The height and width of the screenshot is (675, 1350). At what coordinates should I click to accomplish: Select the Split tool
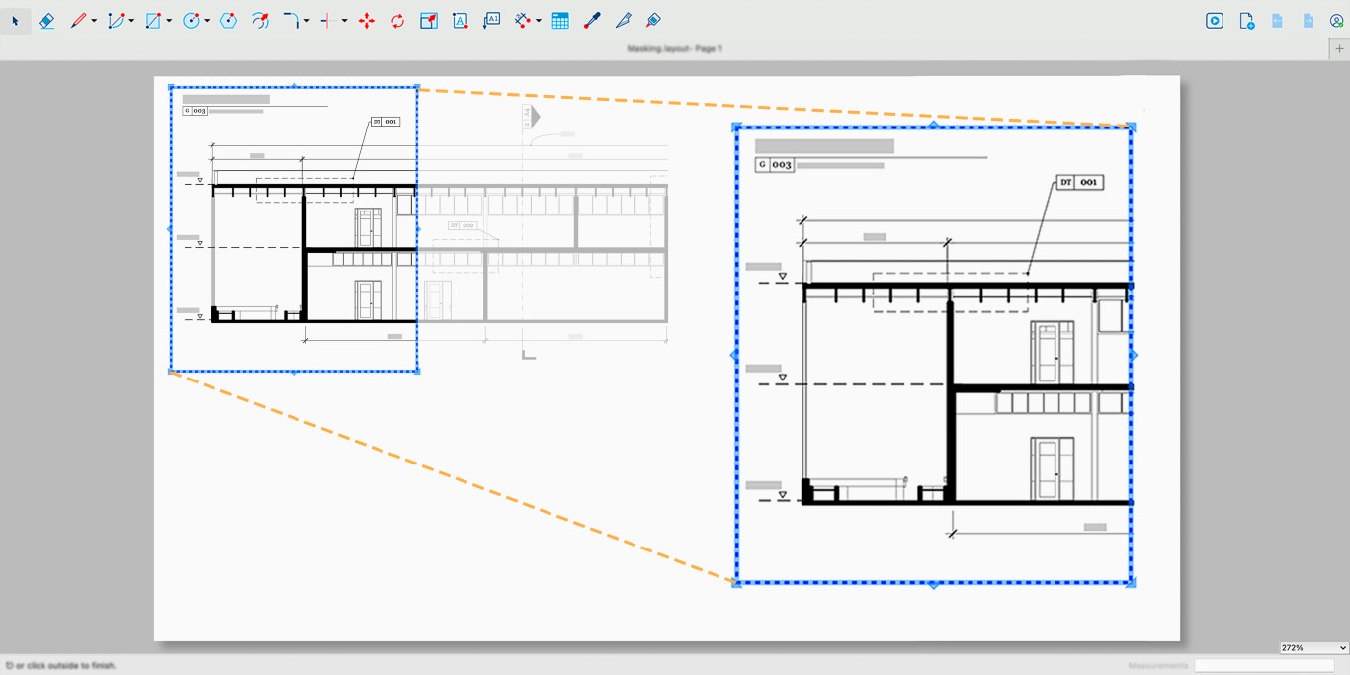tap(327, 21)
